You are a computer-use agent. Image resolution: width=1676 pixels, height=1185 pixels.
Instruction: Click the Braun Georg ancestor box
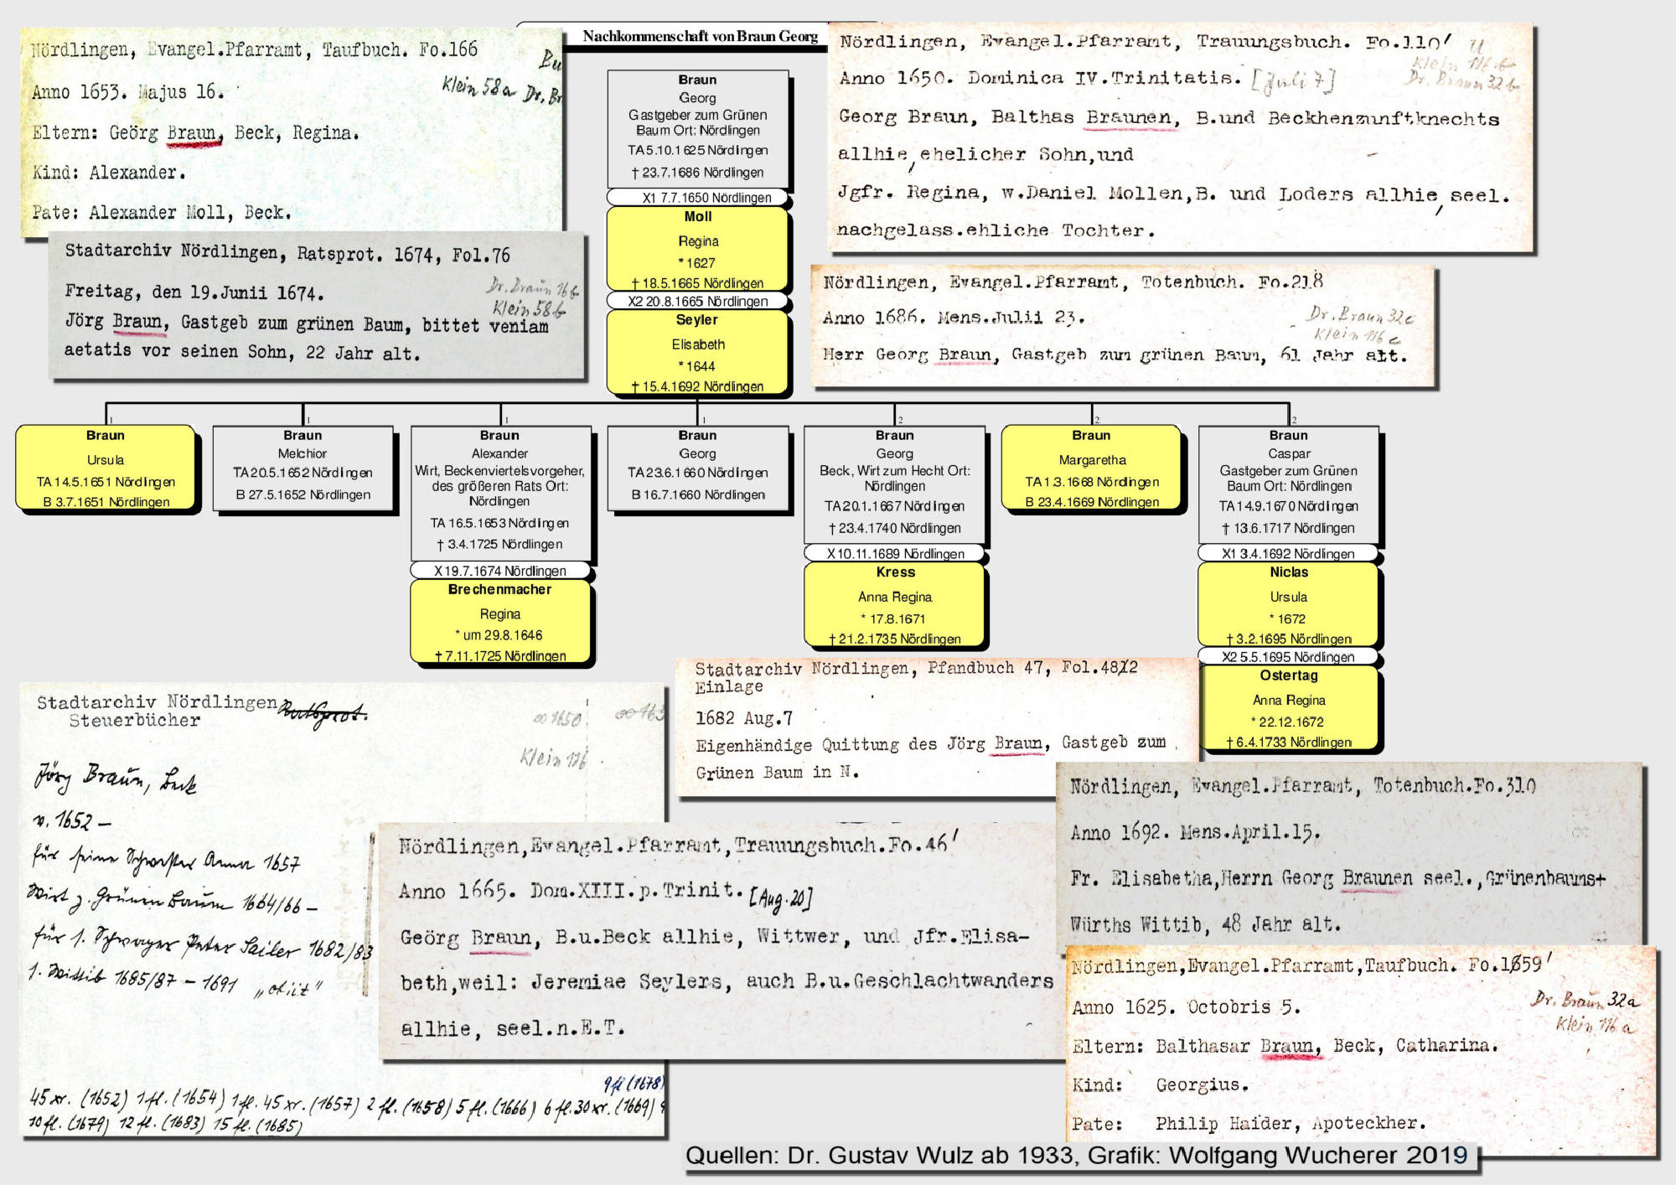pos(697,128)
